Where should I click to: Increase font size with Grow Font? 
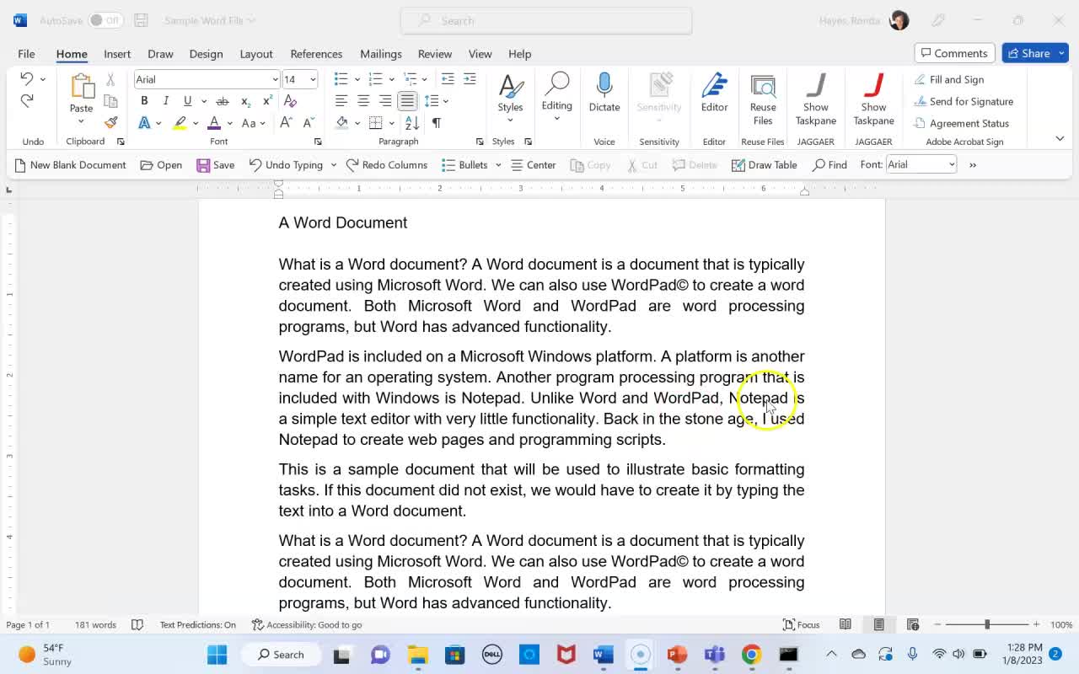pos(286,123)
